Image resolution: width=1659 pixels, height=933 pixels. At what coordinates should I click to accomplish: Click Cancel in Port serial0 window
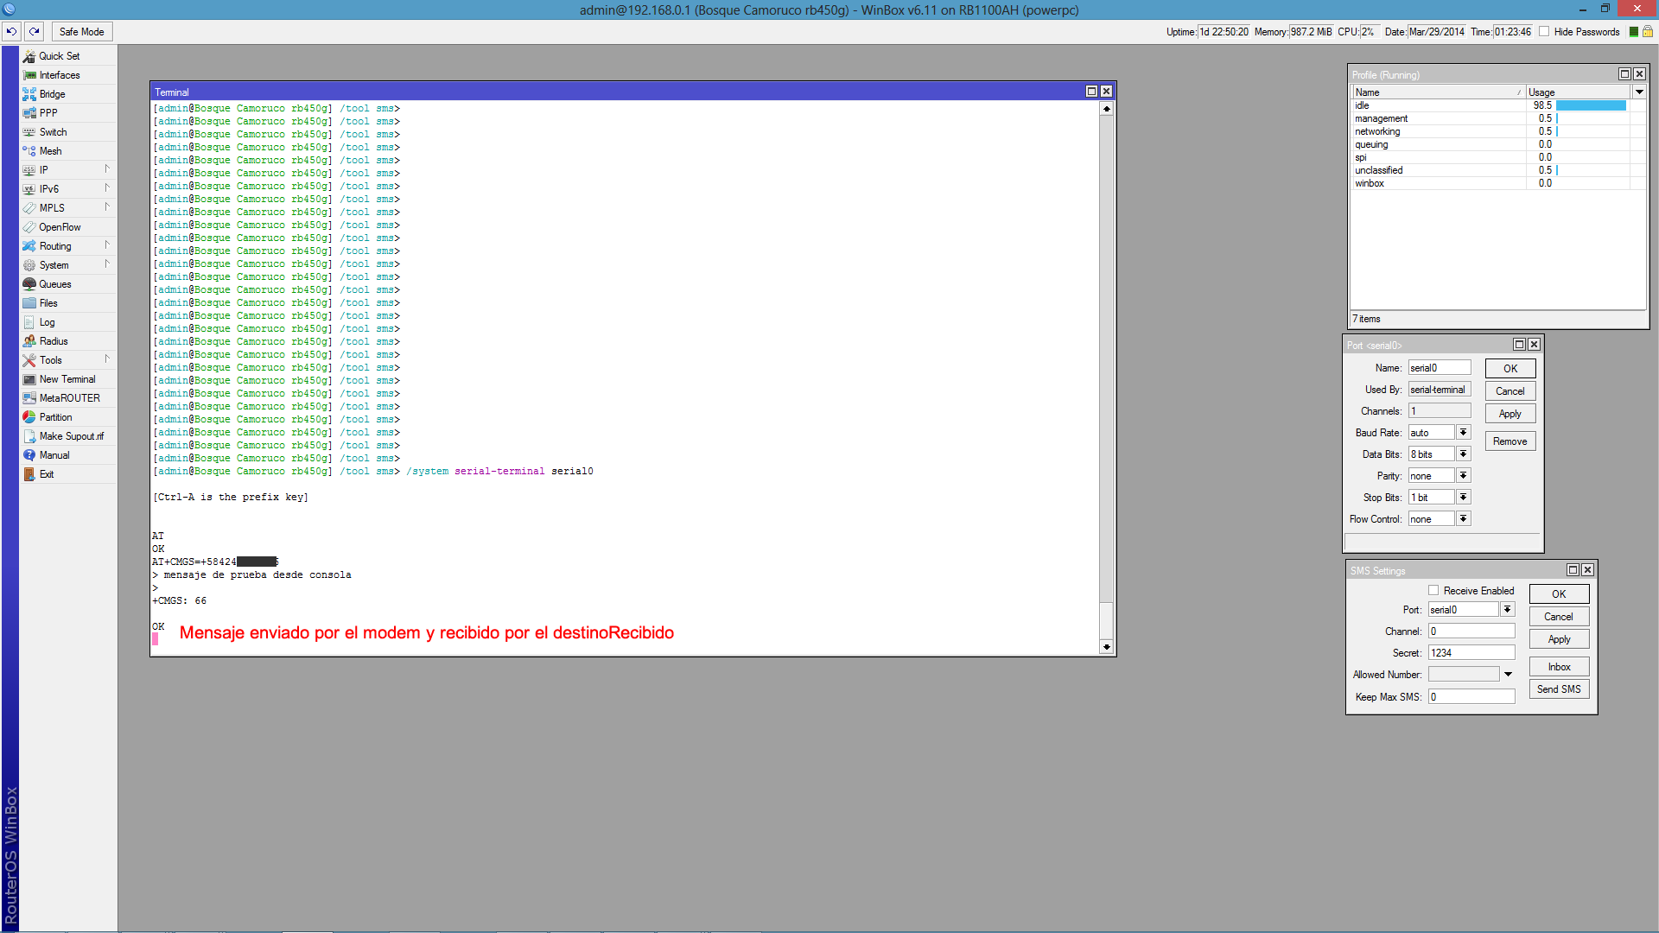pyautogui.click(x=1510, y=391)
